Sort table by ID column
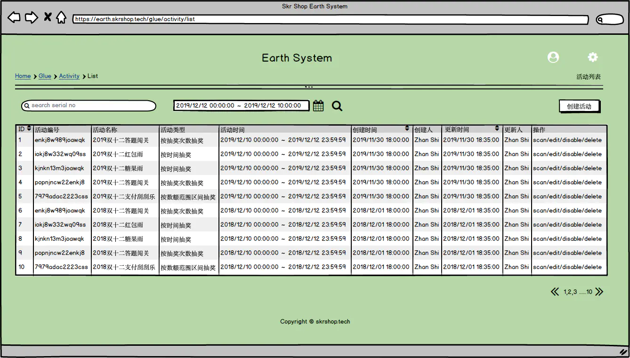 point(29,128)
